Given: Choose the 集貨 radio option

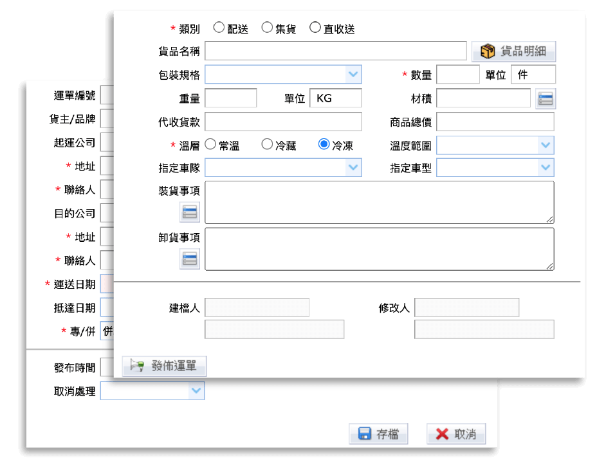Looking at the screenshot, I should point(267,28).
